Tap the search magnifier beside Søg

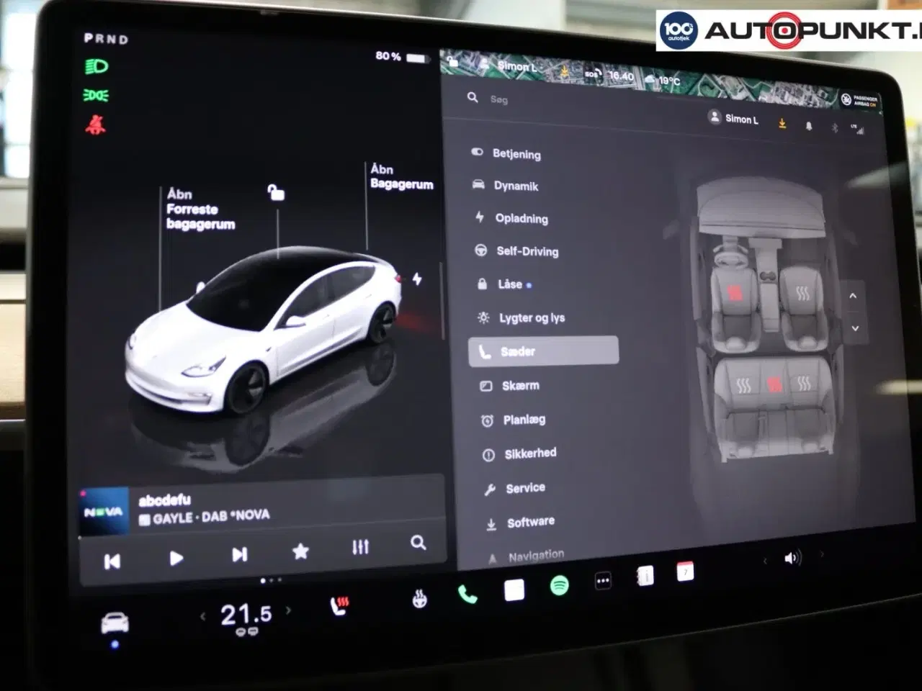473,97
